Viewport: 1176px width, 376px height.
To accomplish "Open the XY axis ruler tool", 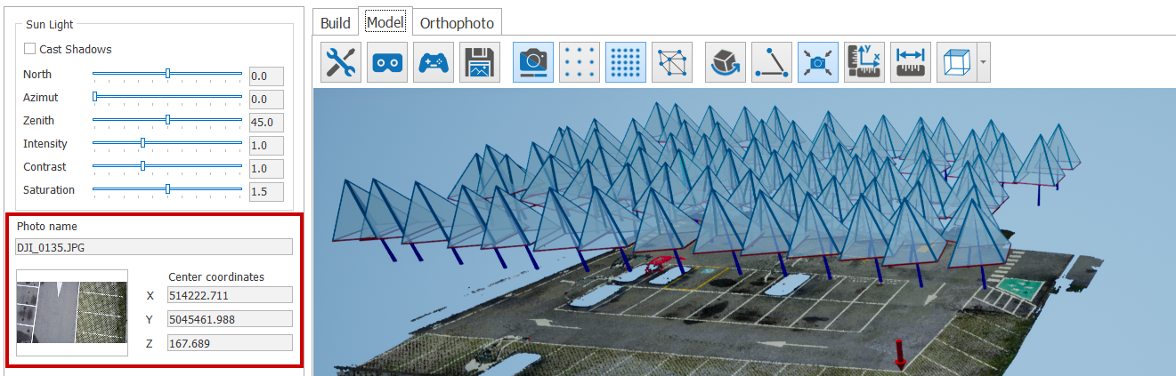I will tap(864, 62).
